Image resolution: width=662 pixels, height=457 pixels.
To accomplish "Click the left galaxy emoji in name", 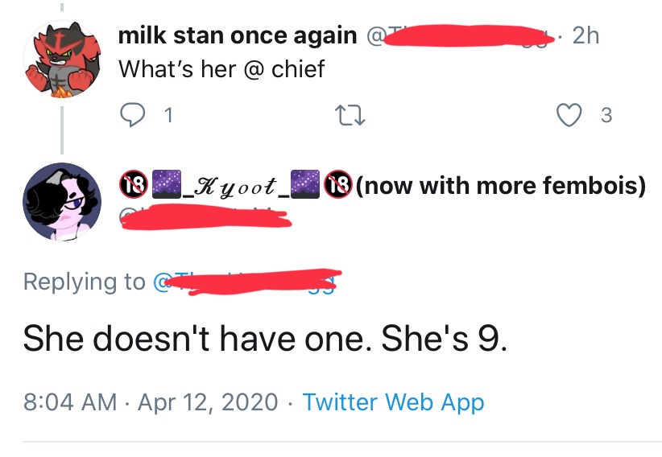I will pos(166,186).
